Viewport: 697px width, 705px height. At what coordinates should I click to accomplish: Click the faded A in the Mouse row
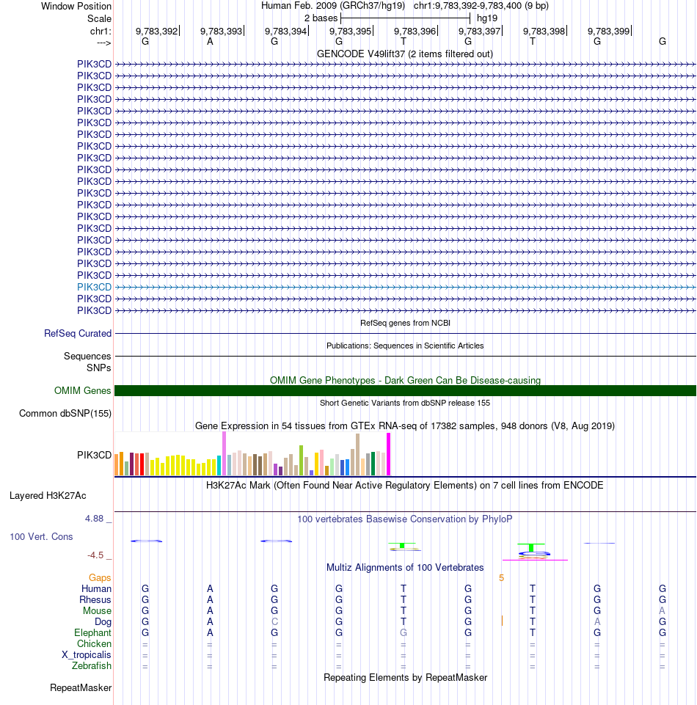tap(662, 610)
